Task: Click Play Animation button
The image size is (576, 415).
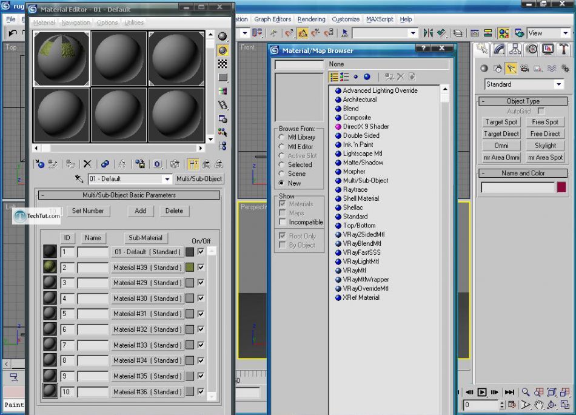Action: click(x=482, y=392)
